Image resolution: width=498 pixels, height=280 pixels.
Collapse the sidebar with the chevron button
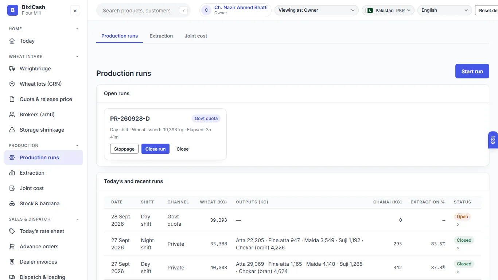(75, 11)
